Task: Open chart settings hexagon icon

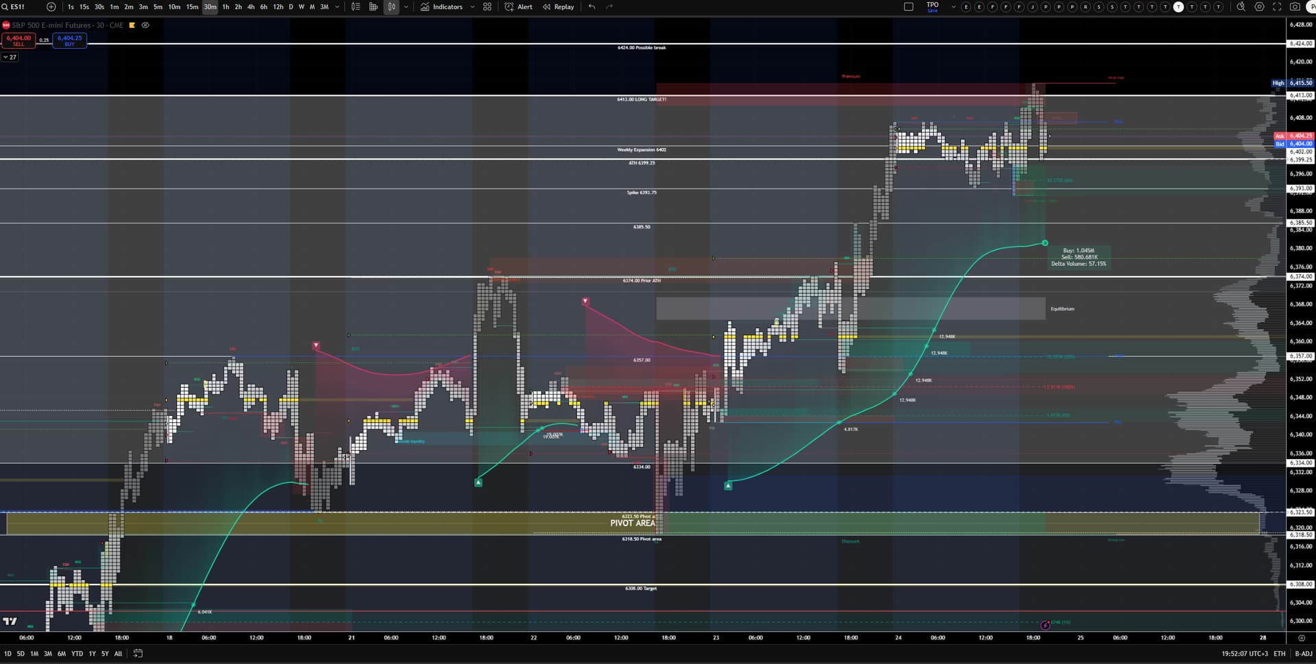Action: 1259,7
